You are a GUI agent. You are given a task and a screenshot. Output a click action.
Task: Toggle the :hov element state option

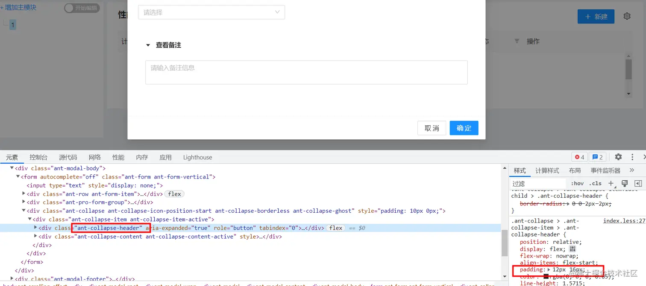click(x=577, y=183)
